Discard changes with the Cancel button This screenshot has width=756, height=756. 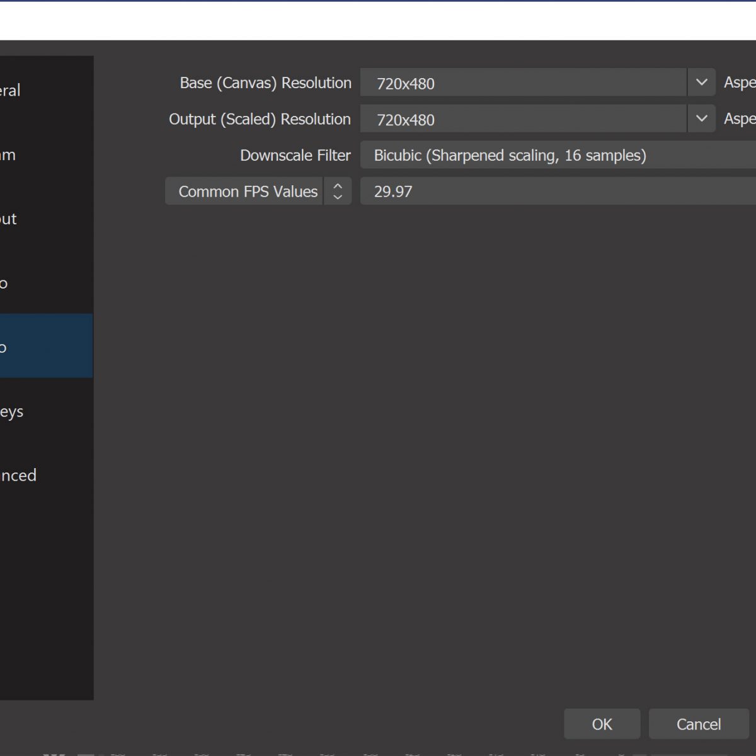[x=699, y=724]
